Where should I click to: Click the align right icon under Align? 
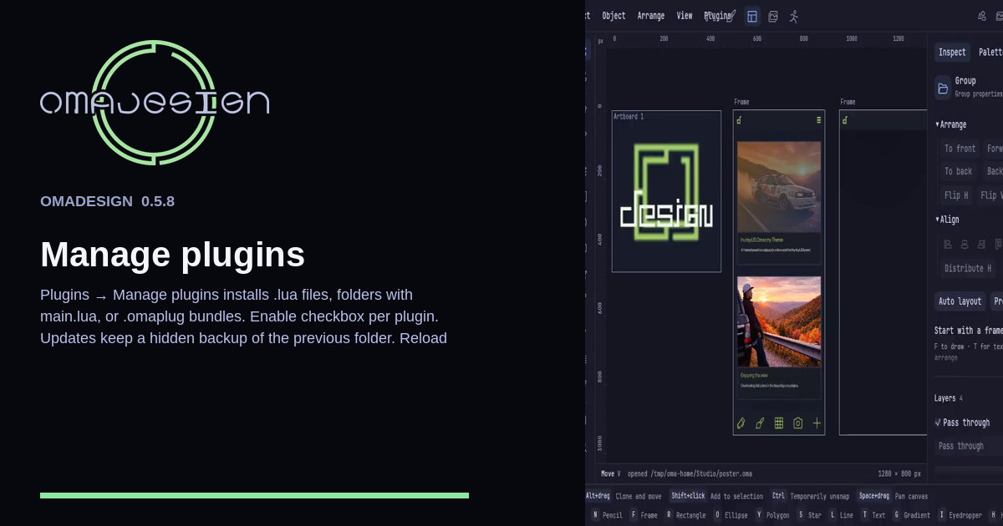click(981, 245)
